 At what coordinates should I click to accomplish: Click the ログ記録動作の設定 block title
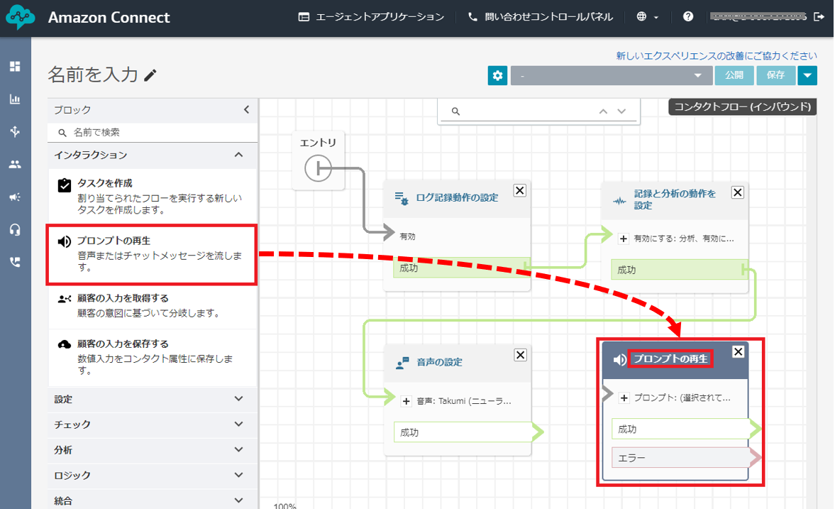[457, 198]
